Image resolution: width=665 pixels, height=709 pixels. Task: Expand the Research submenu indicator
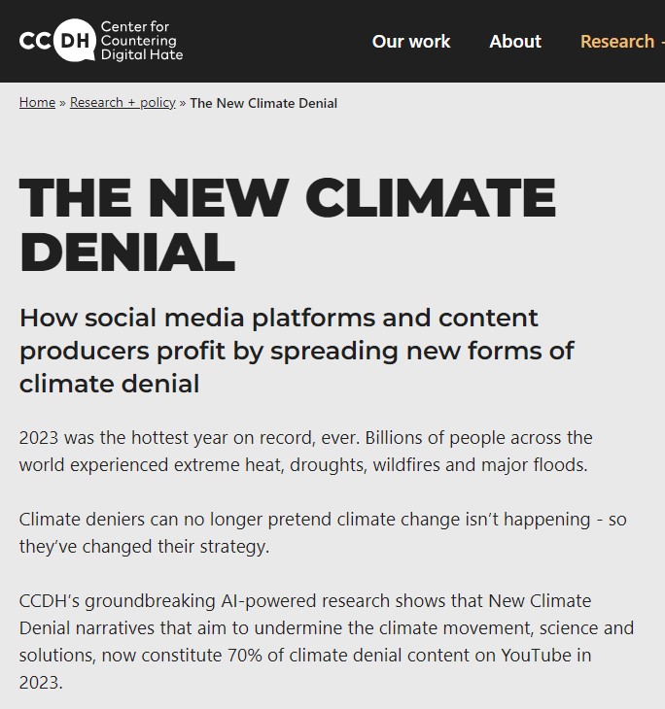click(662, 41)
